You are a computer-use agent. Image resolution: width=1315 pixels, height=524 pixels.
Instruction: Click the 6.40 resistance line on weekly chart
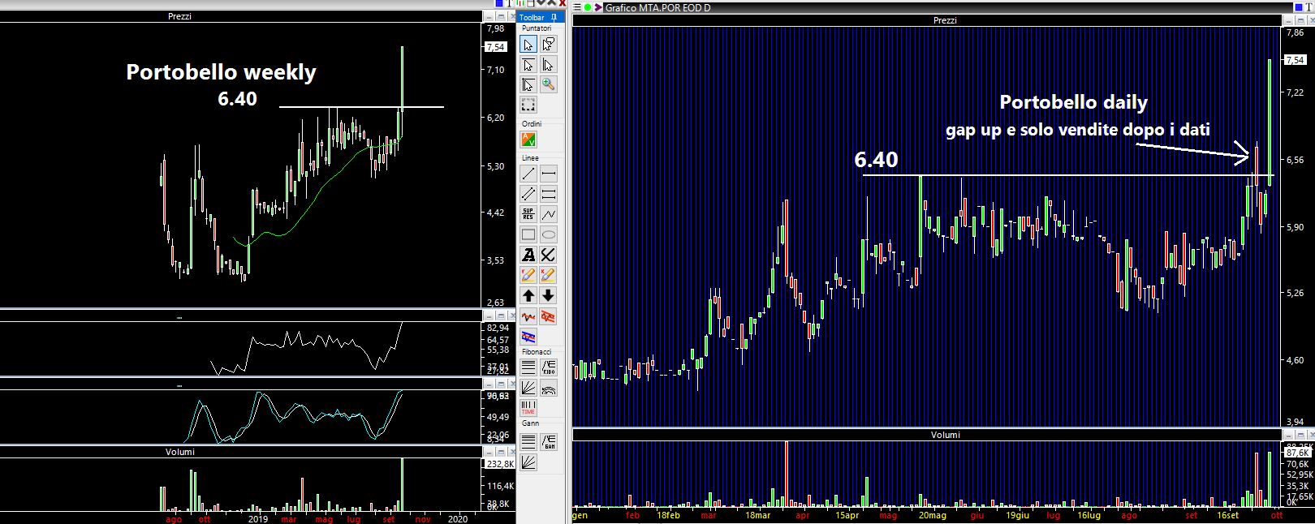coord(361,106)
